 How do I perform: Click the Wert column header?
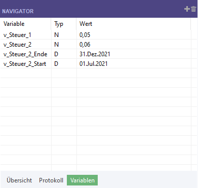[86, 24]
